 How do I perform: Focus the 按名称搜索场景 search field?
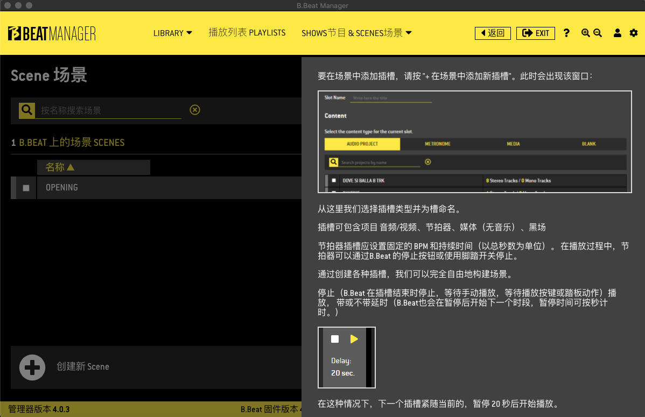coord(108,110)
